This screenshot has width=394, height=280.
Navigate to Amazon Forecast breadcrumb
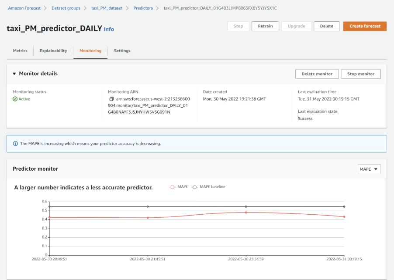(x=24, y=8)
